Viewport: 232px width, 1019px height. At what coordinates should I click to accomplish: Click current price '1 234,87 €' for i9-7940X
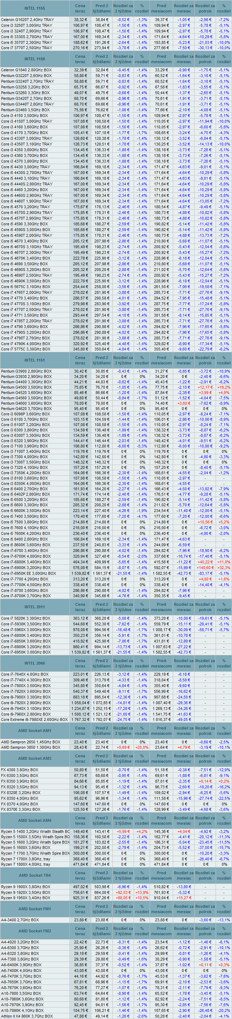coord(80,708)
